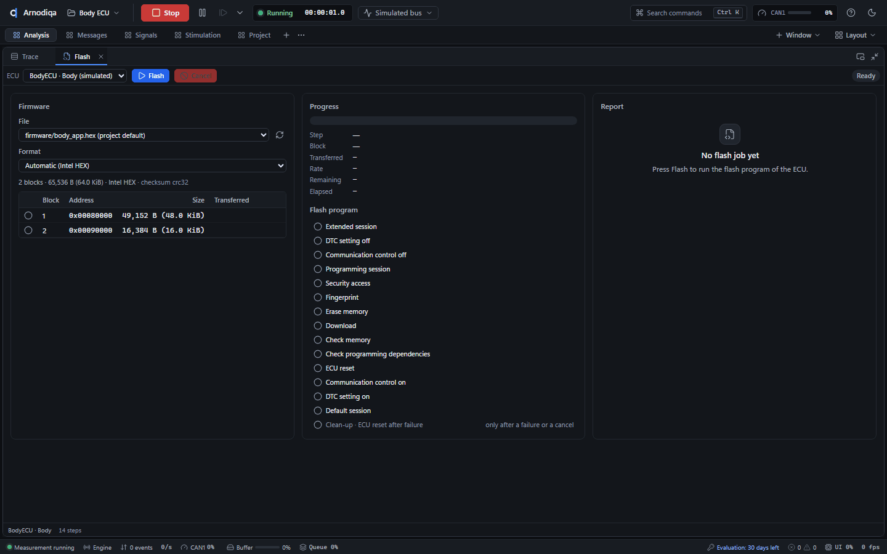Open the Format Automatic (Intel HEX) dropdown
887x554 pixels.
152,166
